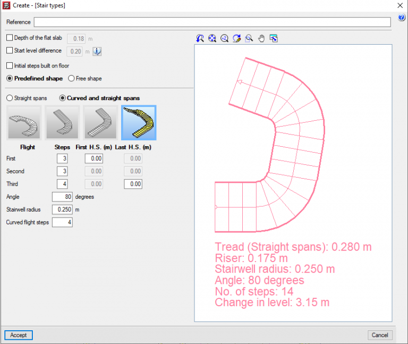Click 'Stairwell radius: 0.250 m' preview text
The height and width of the screenshot is (344, 408).
[x=275, y=269]
